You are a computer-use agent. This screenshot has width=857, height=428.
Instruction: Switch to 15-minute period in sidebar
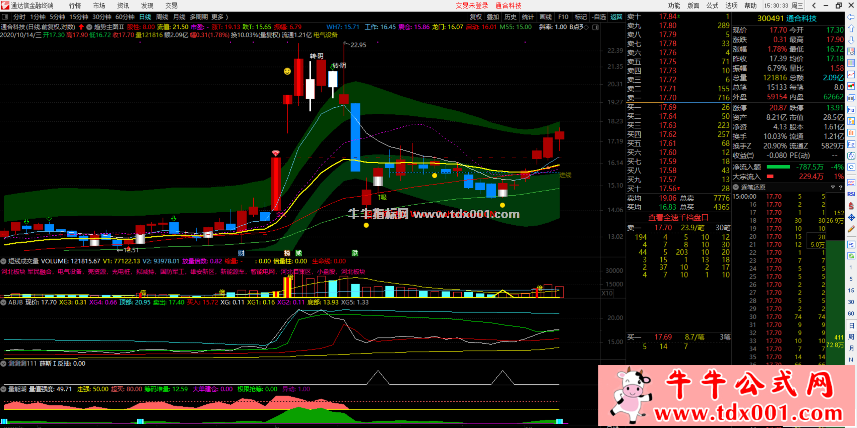tap(851, 290)
